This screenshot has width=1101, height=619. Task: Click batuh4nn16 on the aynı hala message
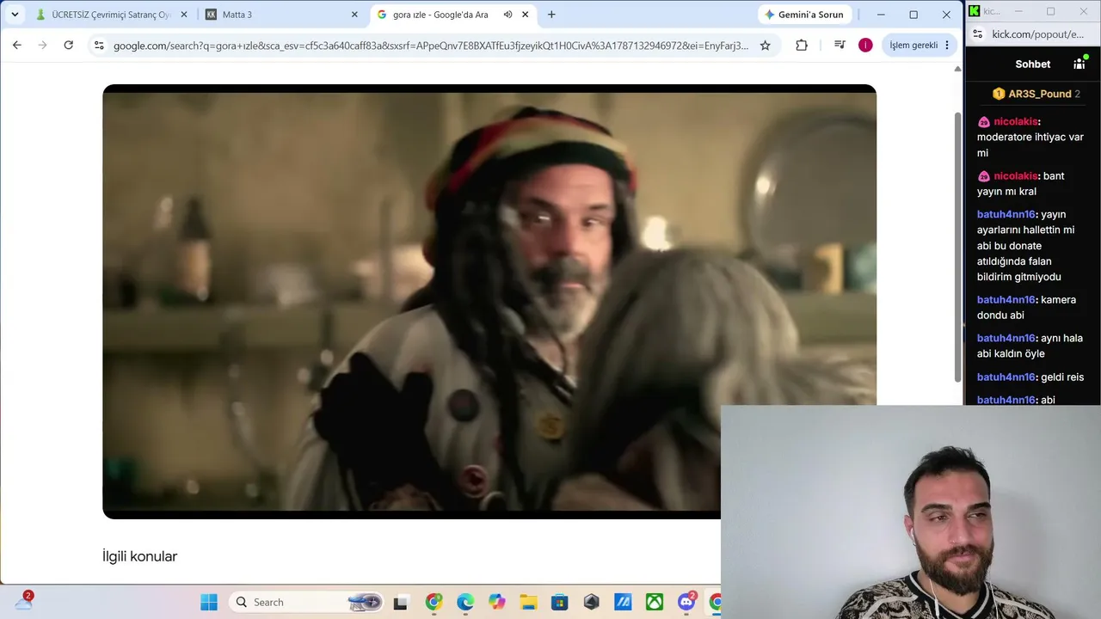[x=1006, y=338]
